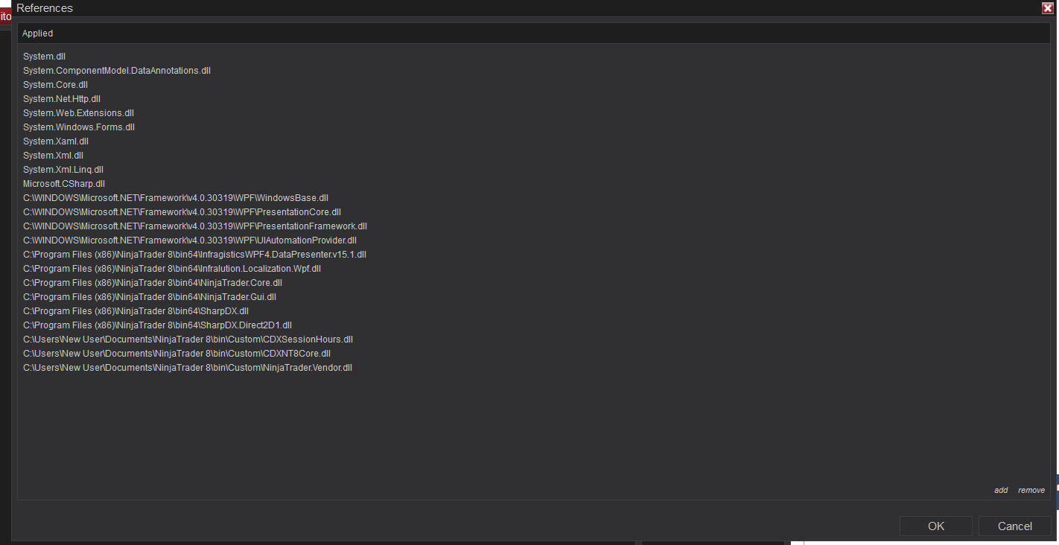Viewport: 1059px width, 545px height.
Task: Select the Microsoft.CSharp.dll reference
Action: coord(64,184)
